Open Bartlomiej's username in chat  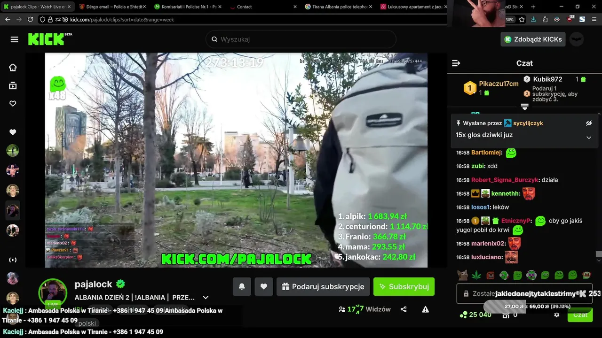(x=486, y=153)
